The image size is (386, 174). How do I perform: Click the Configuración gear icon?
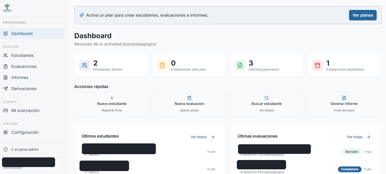6,132
